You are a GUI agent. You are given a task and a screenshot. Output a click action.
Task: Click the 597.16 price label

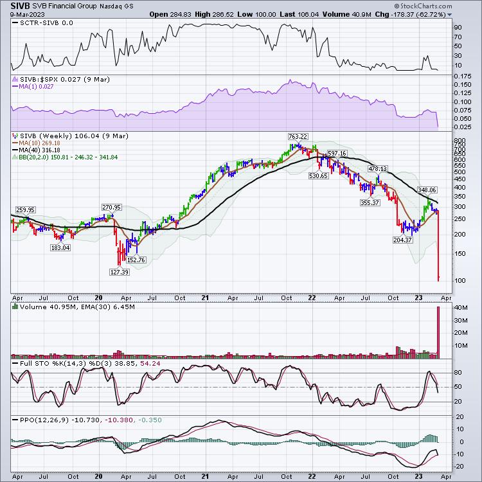[337, 154]
